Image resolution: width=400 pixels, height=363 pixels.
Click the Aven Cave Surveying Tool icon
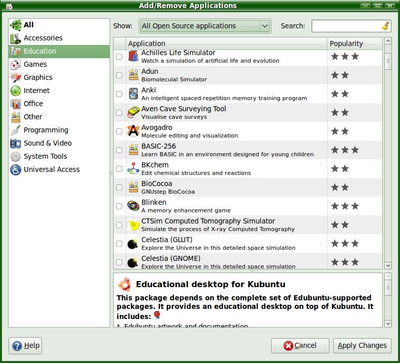(133, 112)
